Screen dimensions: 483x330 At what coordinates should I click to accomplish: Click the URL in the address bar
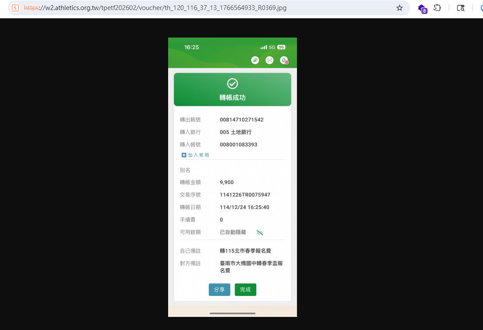tap(155, 8)
